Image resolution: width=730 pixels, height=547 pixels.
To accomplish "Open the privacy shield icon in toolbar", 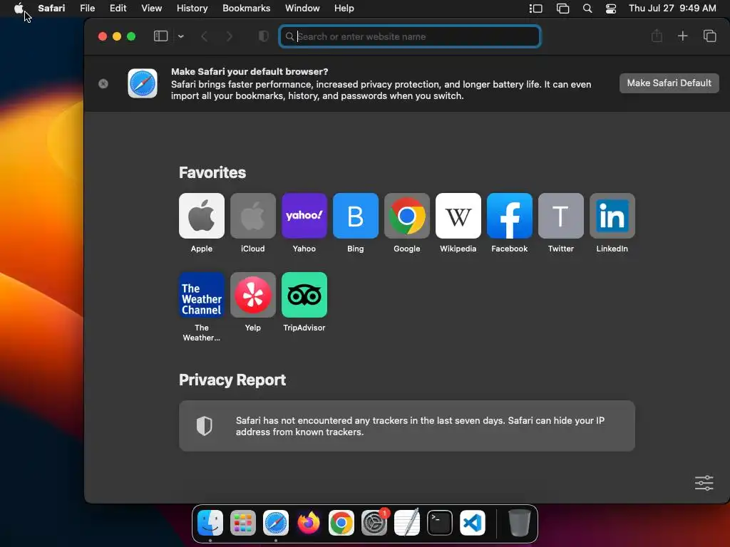I will point(264,36).
